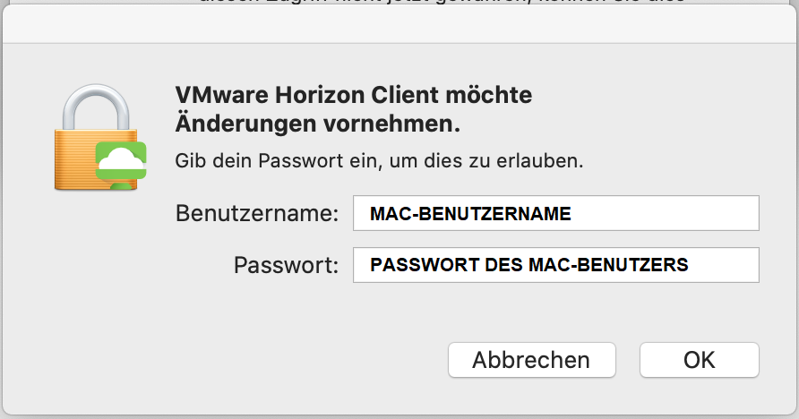The width and height of the screenshot is (799, 419).
Task: Select the "MAC-BENUTZERNAME" text in the username field
Action: tap(470, 214)
